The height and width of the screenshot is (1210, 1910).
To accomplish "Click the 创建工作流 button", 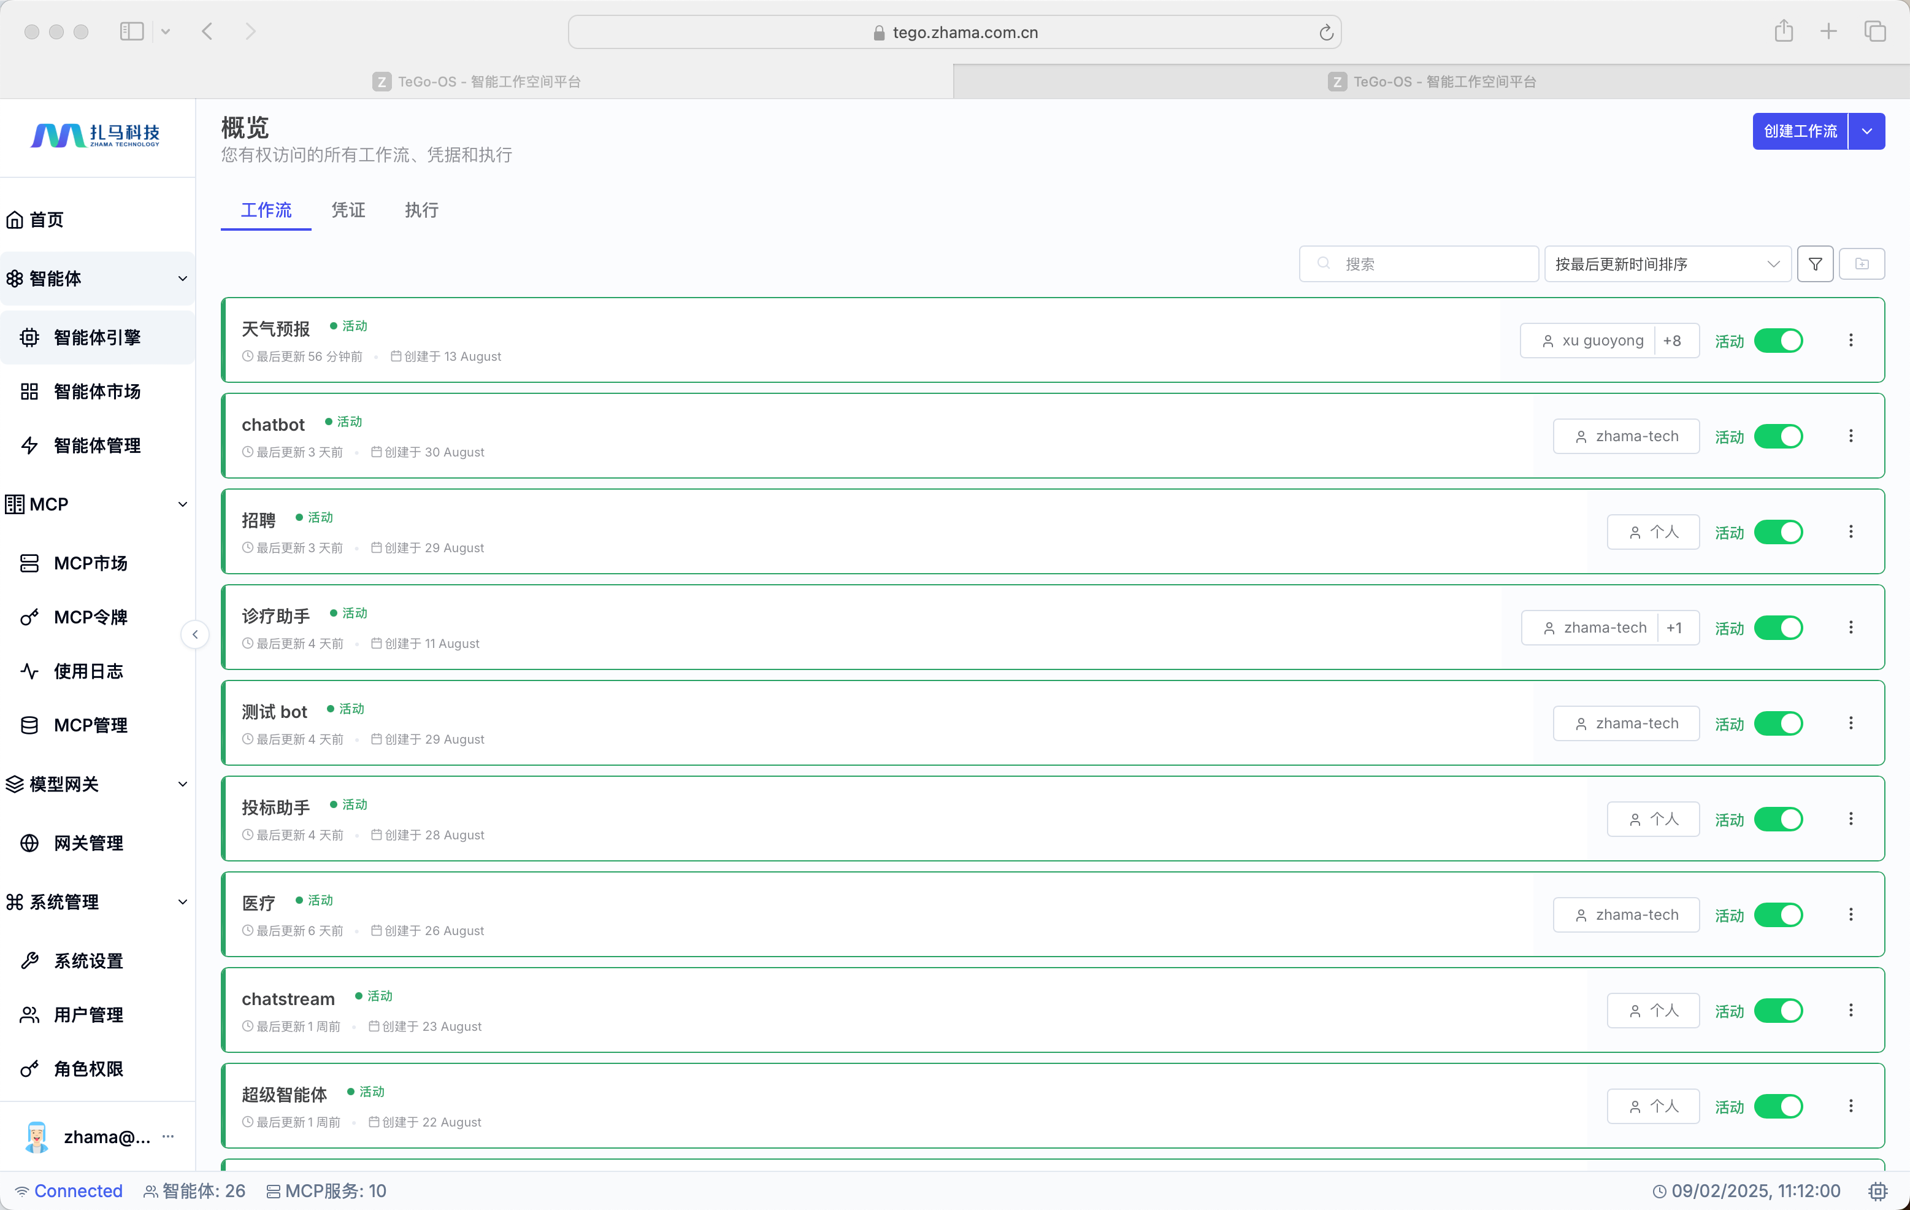I will 1800,131.
